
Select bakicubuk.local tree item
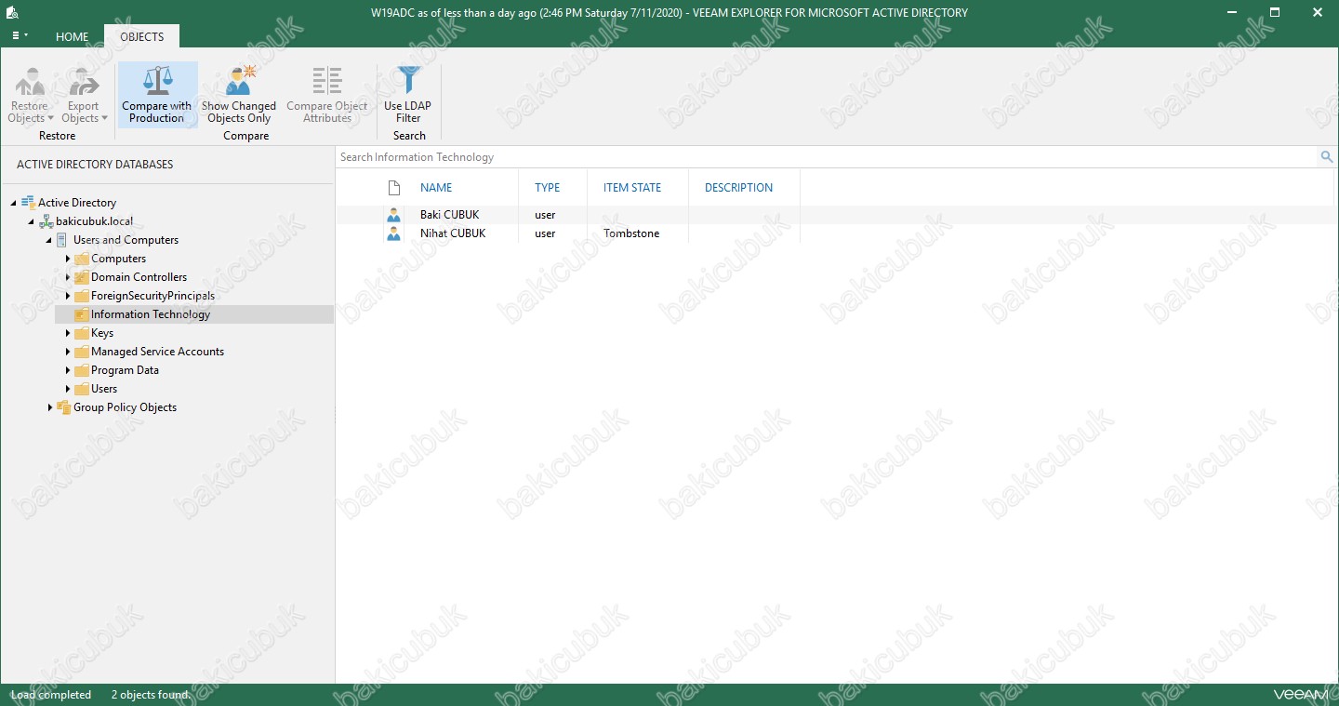click(x=94, y=221)
